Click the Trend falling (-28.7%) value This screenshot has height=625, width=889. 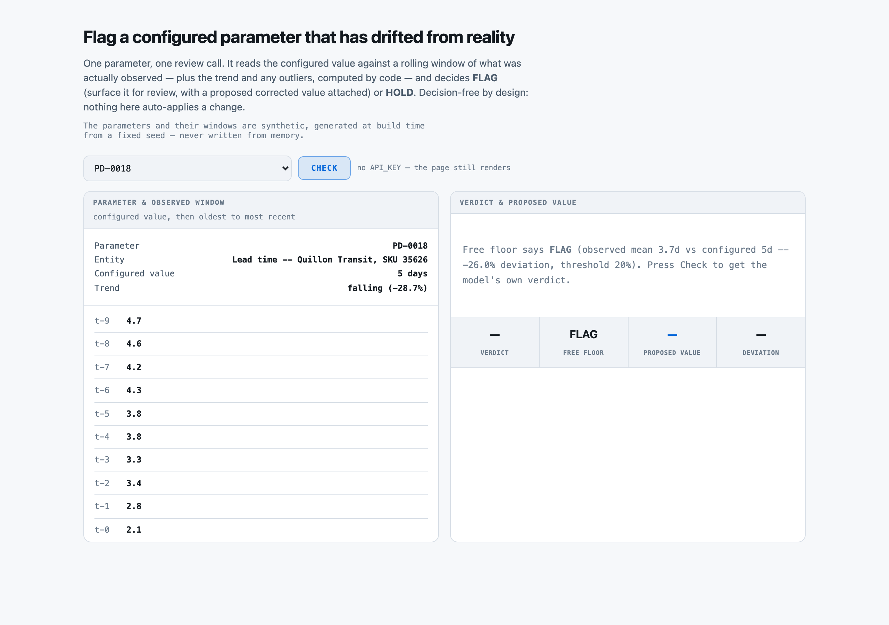click(x=388, y=288)
